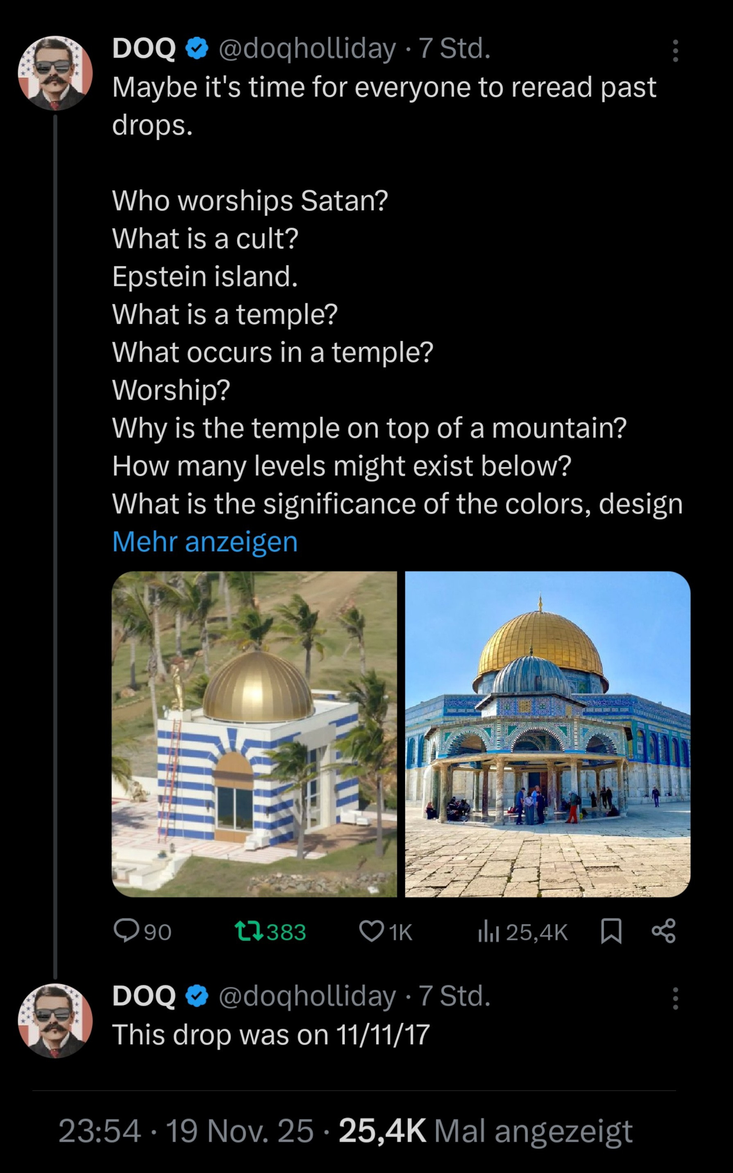Click '25,4K Mal angezeigt' view count
Image resolution: width=733 pixels, height=1173 pixels.
point(485,1131)
